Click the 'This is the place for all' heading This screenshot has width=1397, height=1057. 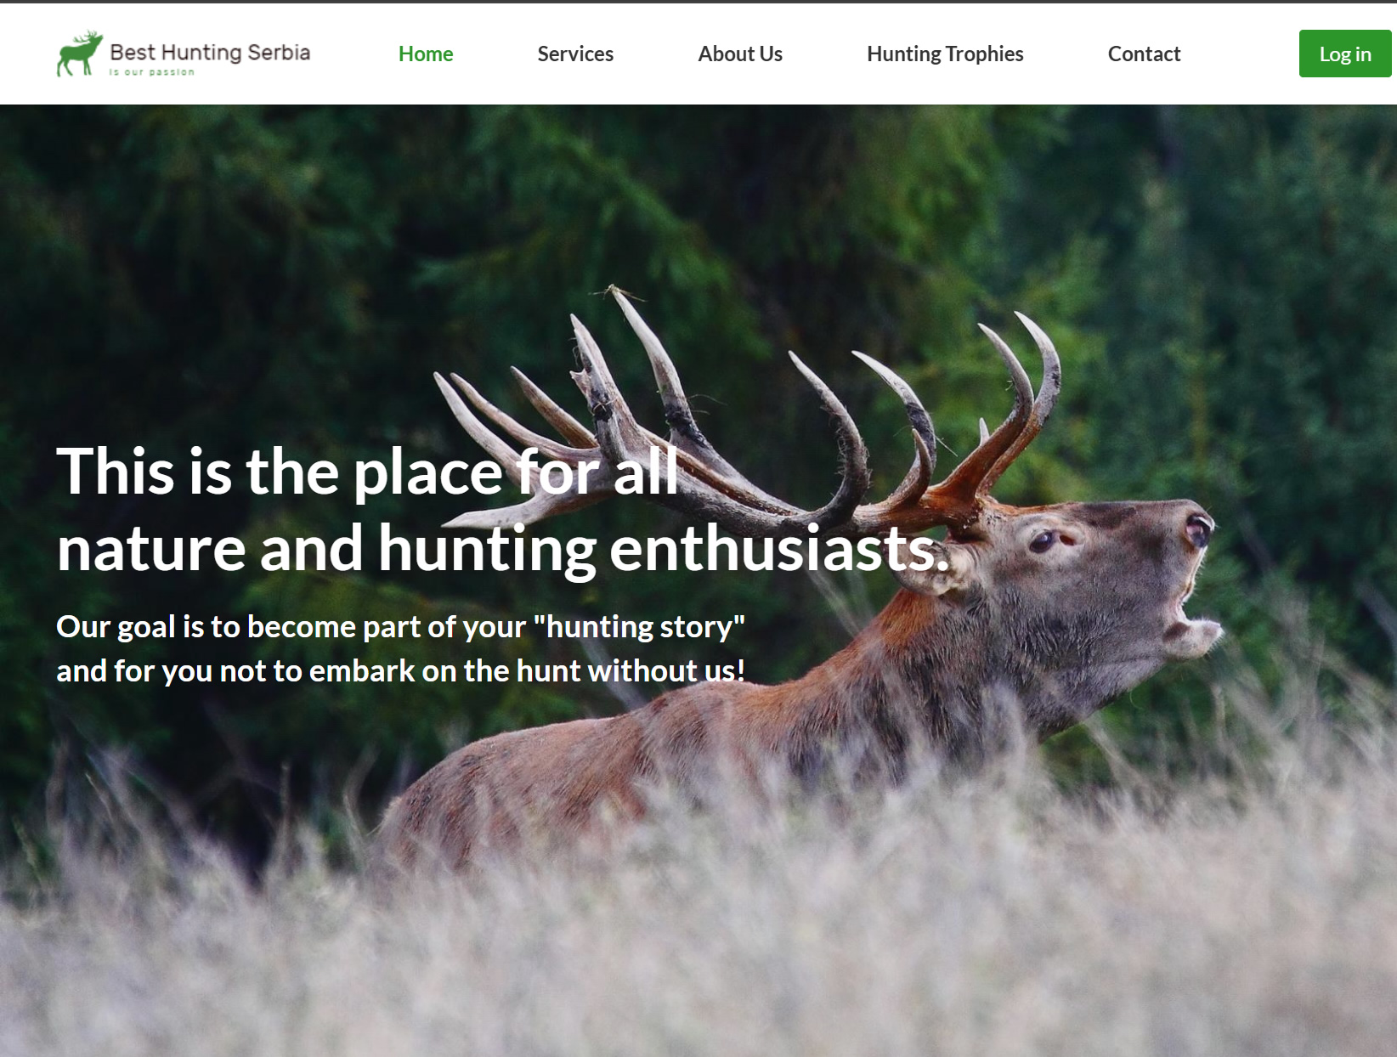(x=367, y=471)
